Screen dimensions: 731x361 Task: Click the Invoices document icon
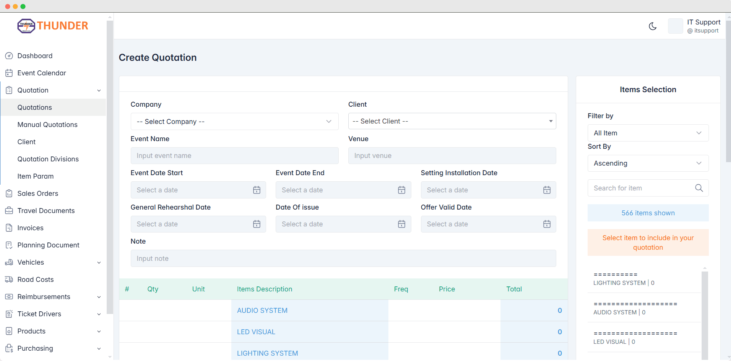[9, 228]
